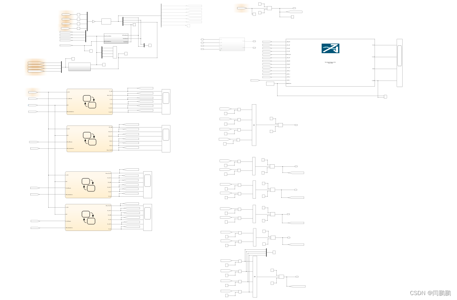Click the gray subsystem block below the highlighted inports
The height and width of the screenshot is (300, 457).
116,38
